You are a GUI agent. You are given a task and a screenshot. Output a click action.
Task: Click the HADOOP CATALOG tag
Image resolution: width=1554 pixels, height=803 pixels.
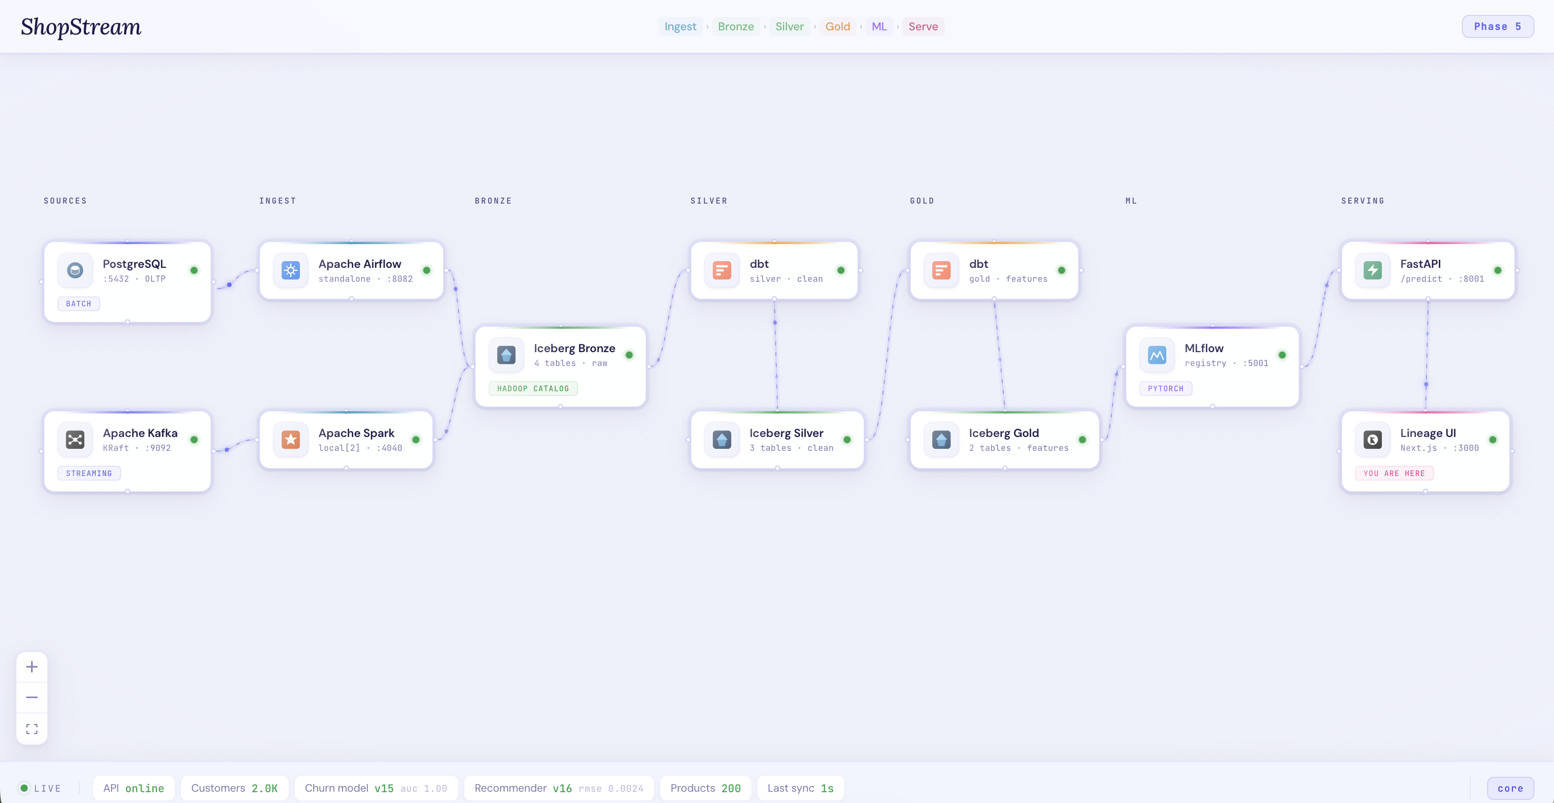pos(533,389)
